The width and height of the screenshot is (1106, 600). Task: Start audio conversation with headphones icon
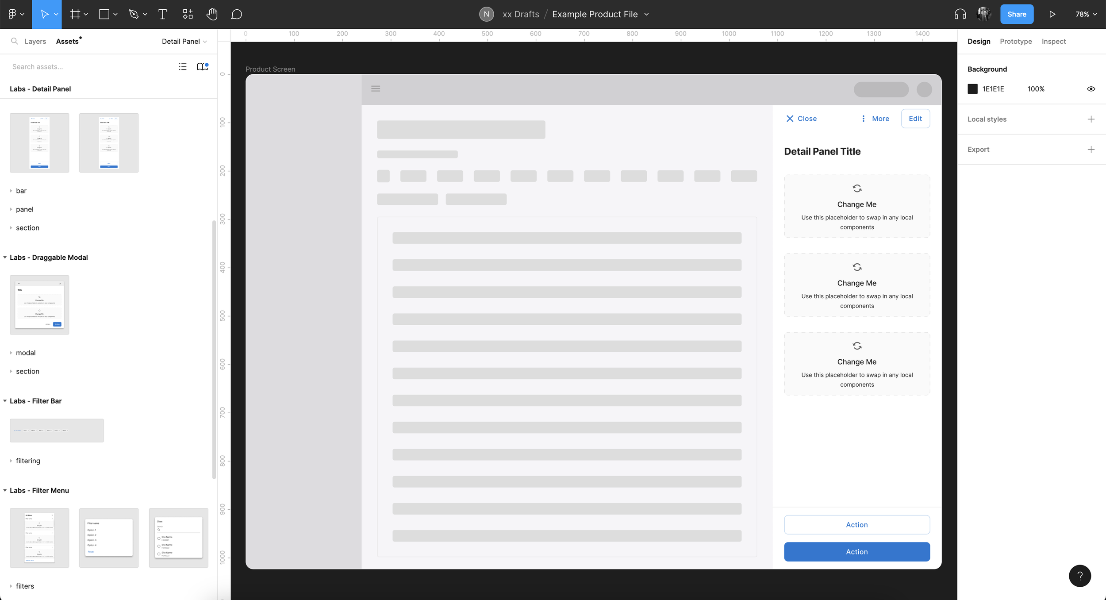pos(960,14)
